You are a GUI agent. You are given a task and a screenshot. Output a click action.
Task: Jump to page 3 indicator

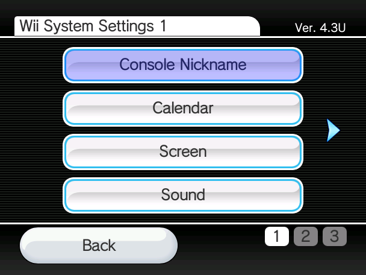335,236
